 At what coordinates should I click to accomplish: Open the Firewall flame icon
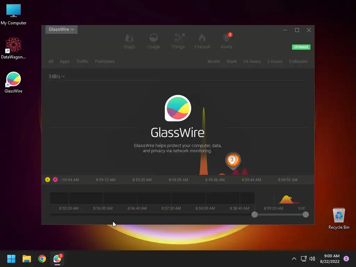(202, 38)
